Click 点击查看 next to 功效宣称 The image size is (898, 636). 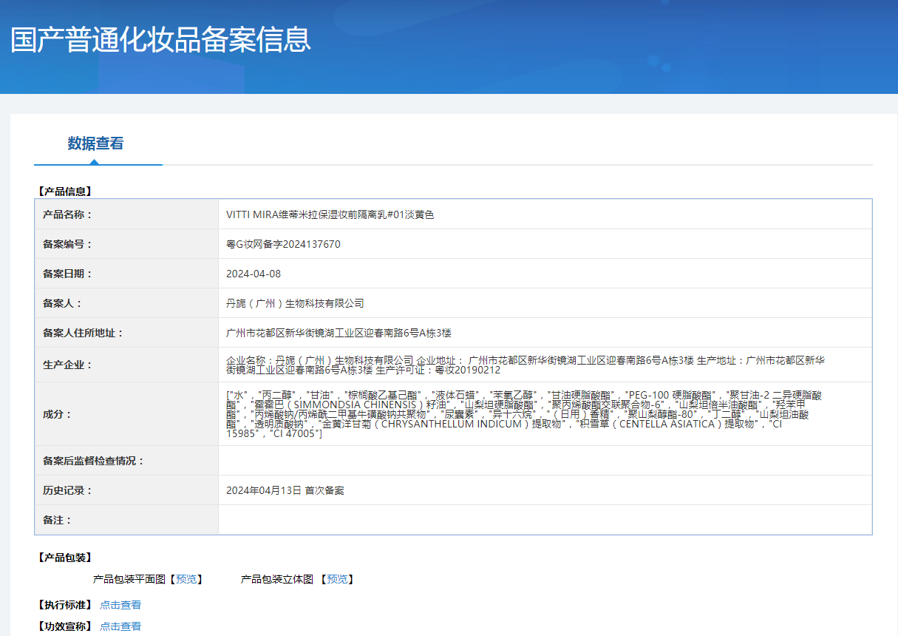[120, 626]
